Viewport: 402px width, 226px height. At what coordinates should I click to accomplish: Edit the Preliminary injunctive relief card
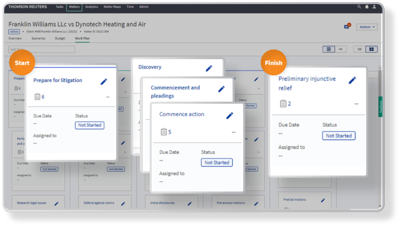click(352, 80)
